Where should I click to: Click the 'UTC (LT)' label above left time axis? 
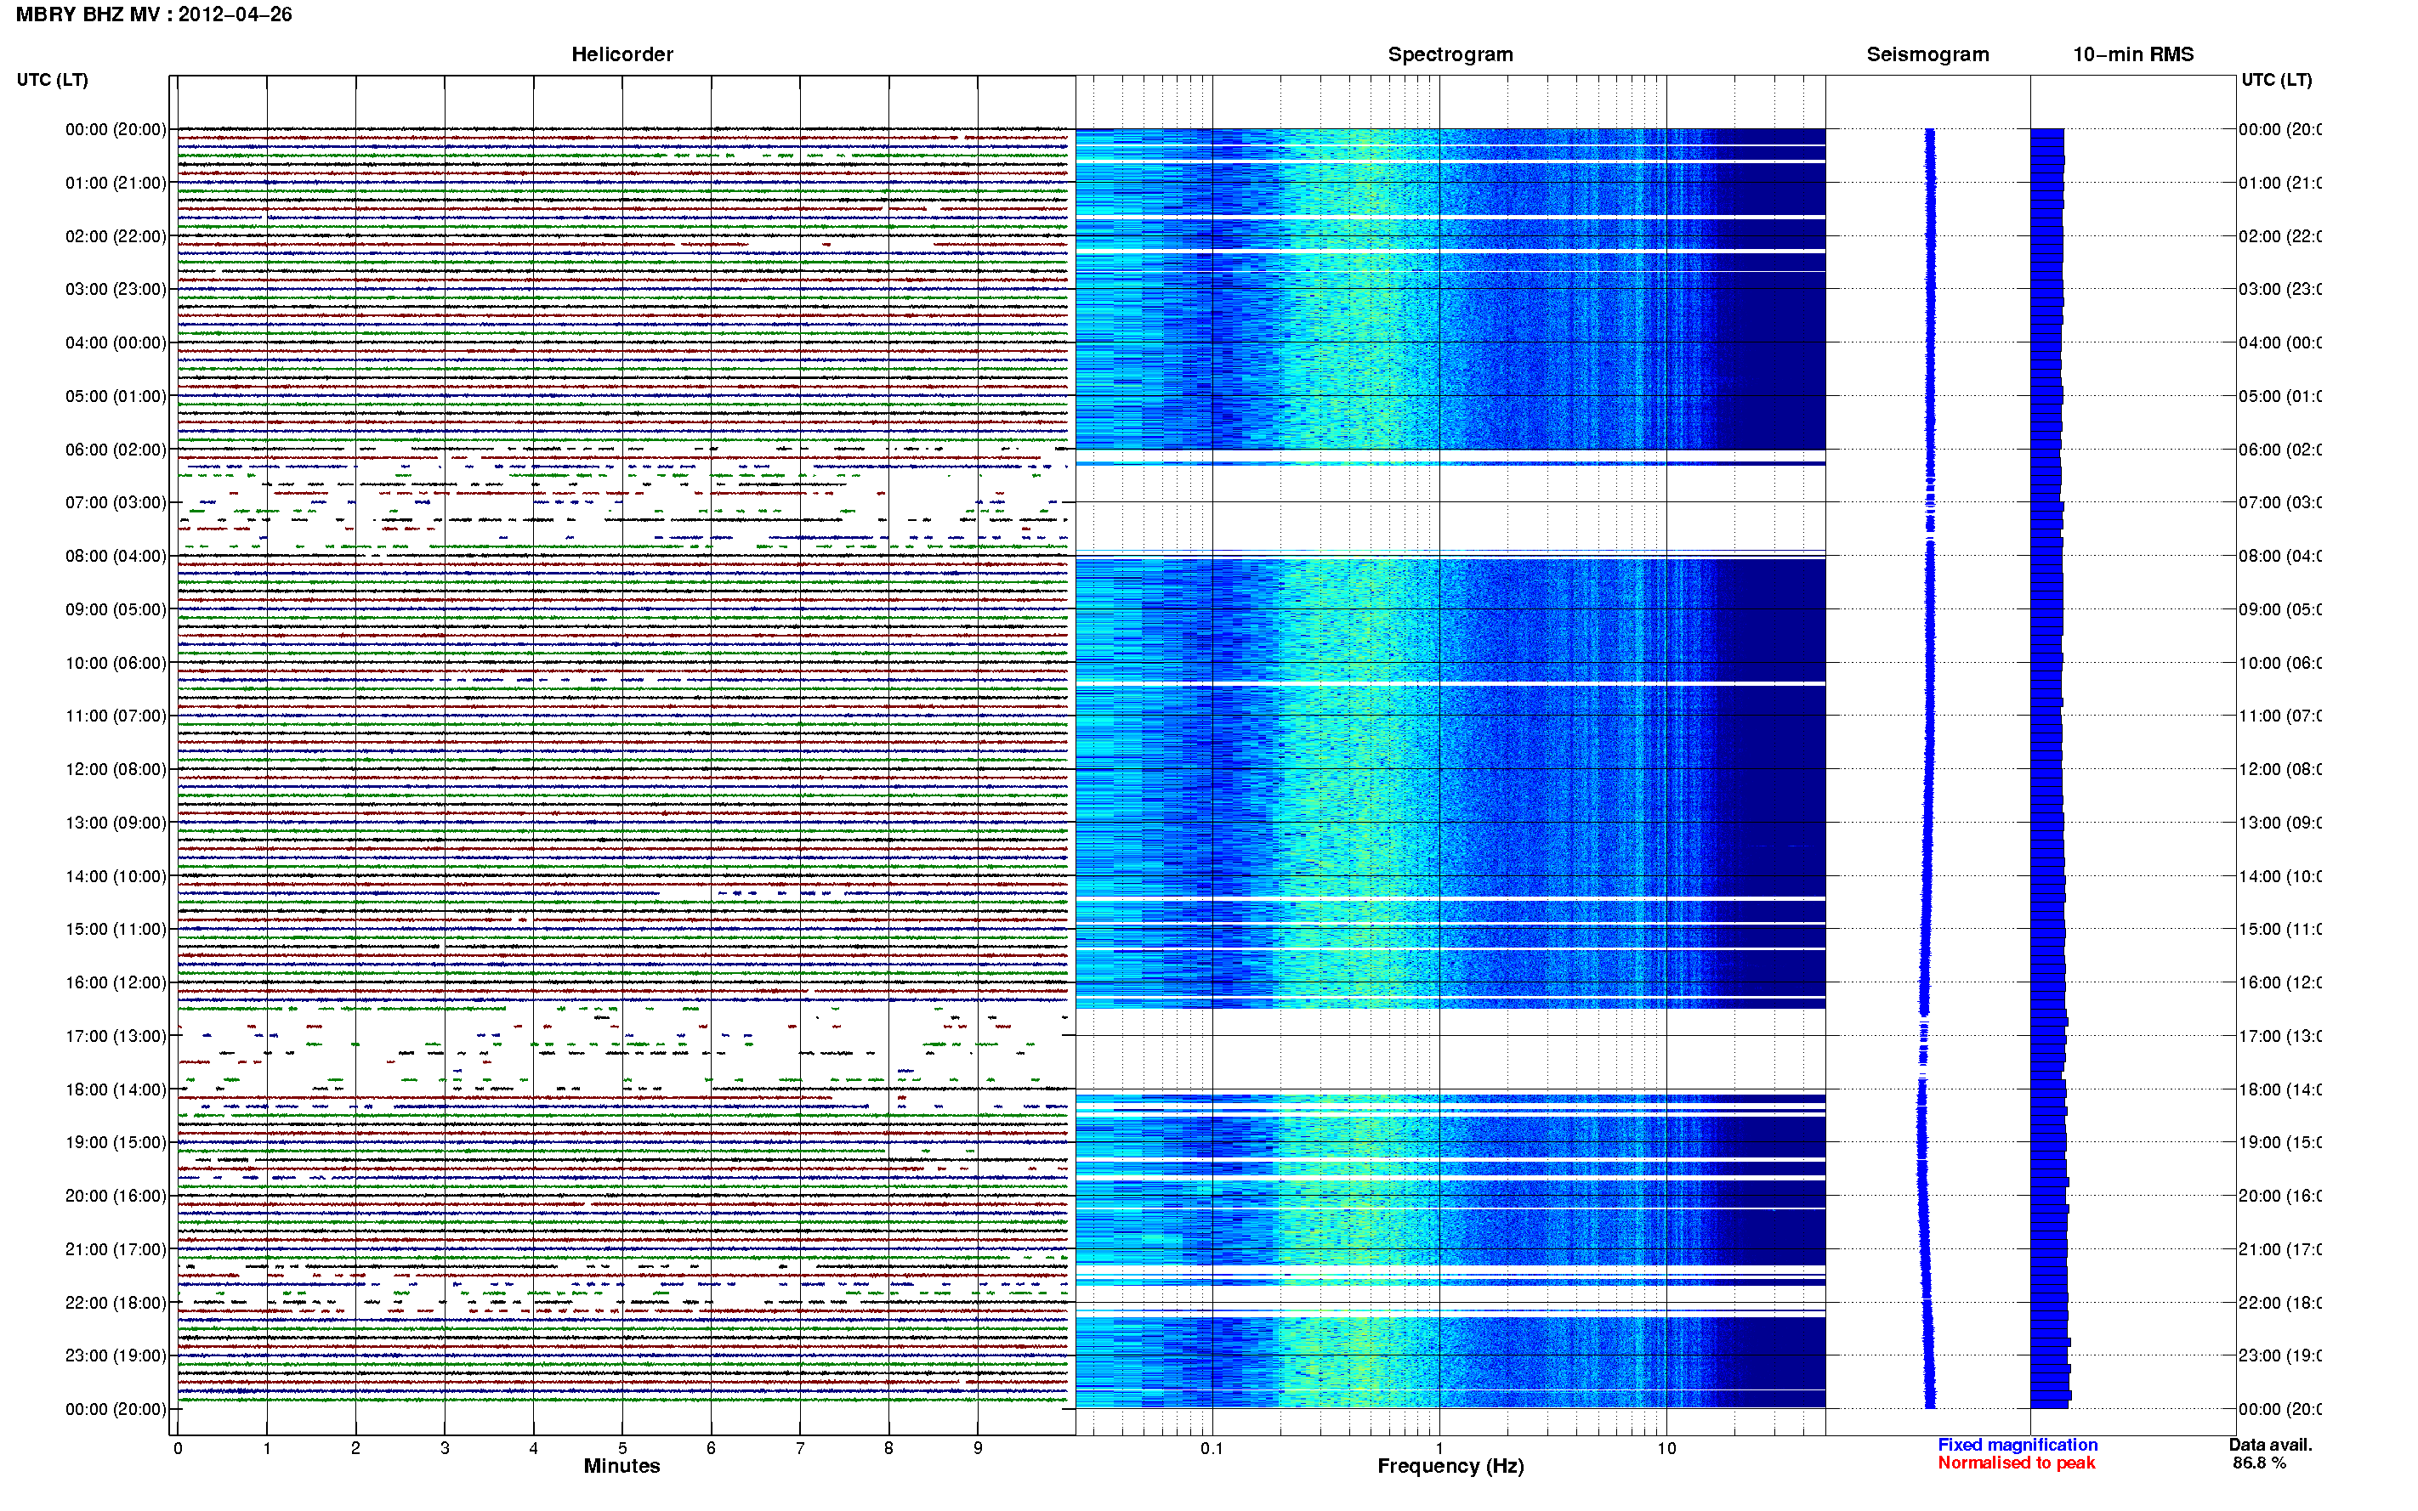point(52,80)
